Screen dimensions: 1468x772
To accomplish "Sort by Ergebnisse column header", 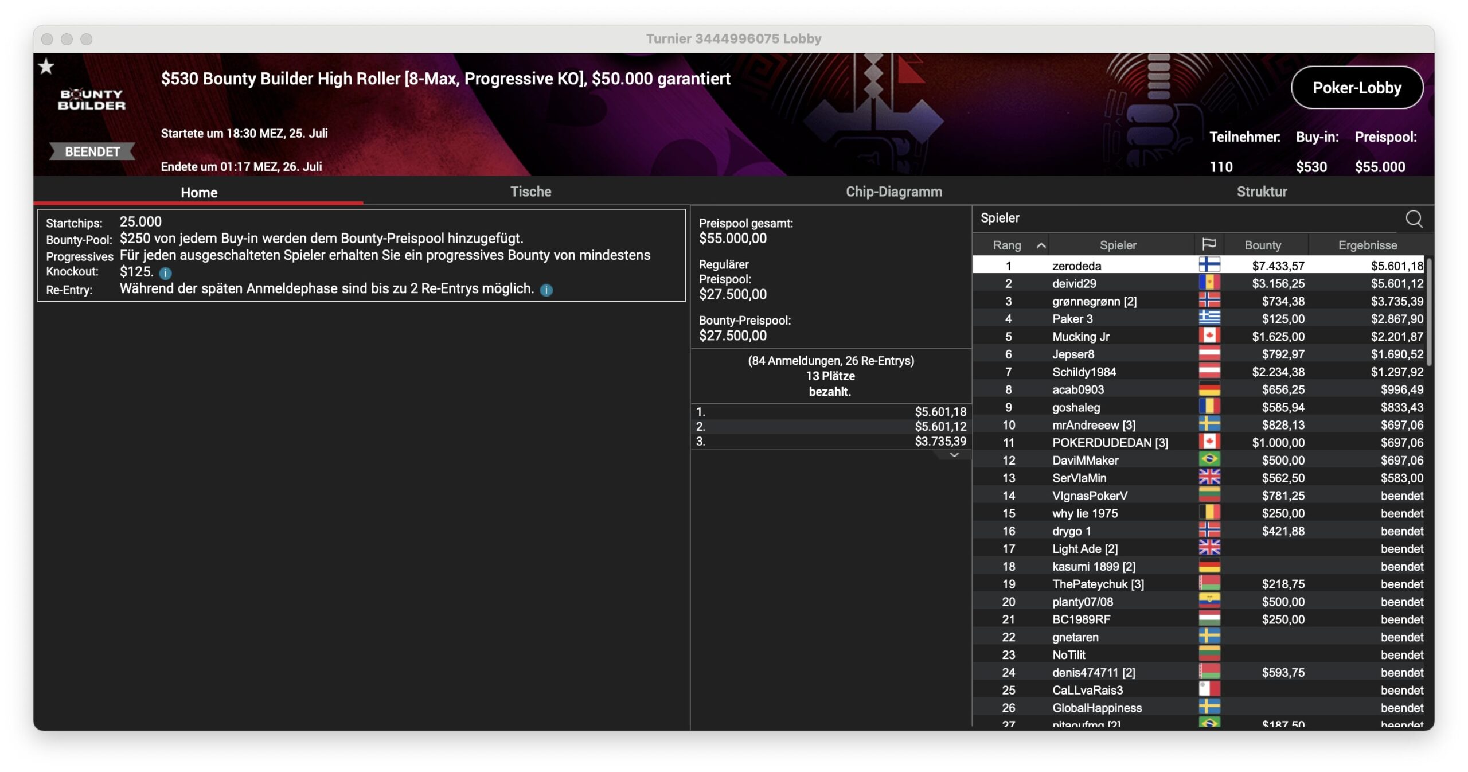I will tap(1367, 245).
